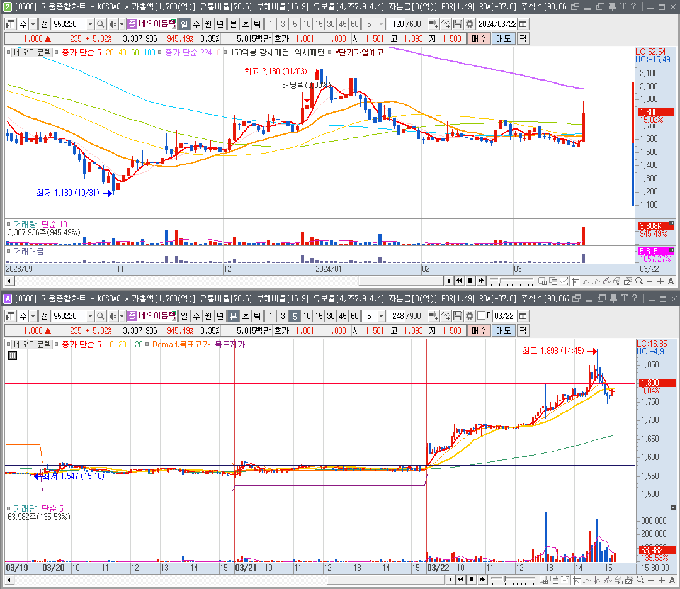Toggle 거래량 volume marker in bottom chart
This screenshot has height=589, width=680.
tap(8, 508)
